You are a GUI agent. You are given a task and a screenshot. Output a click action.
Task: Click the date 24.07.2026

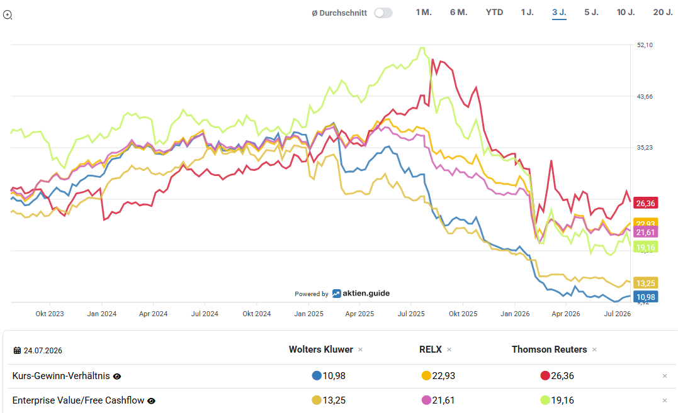click(43, 350)
